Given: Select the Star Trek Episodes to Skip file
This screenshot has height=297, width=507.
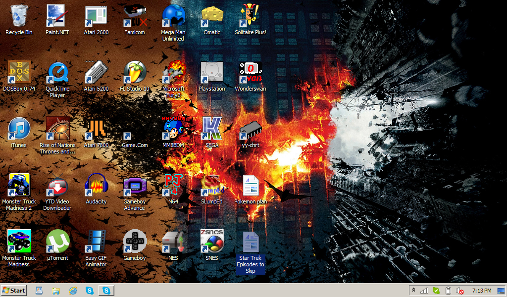Looking at the screenshot, I should coord(251,242).
